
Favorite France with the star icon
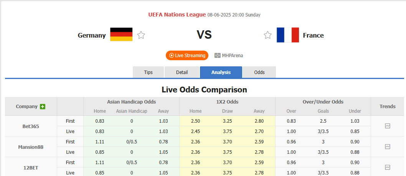[267, 35]
